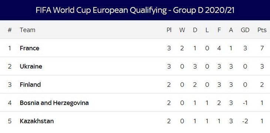Click the Group D 2020/21 title banner
The height and width of the screenshot is (133, 270).
(x=135, y=10)
